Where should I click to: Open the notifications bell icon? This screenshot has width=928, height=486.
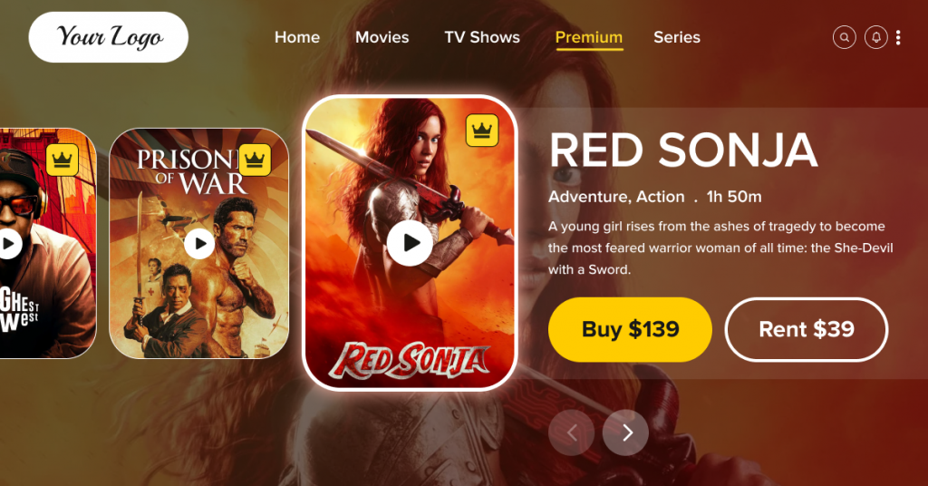(876, 37)
